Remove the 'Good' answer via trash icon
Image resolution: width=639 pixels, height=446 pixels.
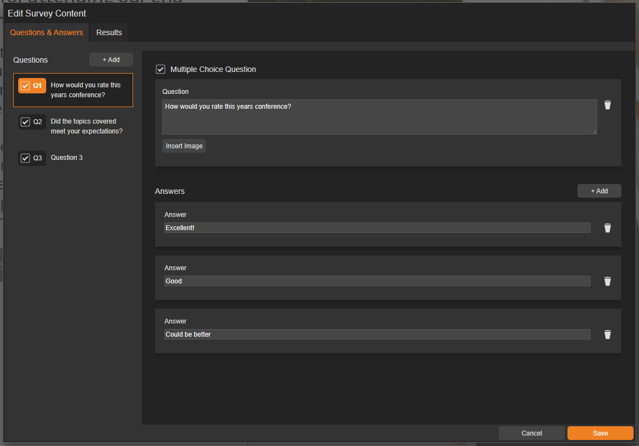pos(607,281)
